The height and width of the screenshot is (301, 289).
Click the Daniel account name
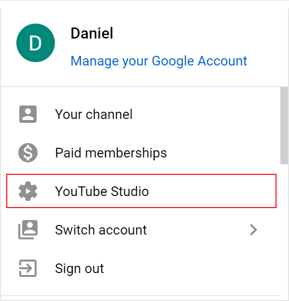coord(92,33)
